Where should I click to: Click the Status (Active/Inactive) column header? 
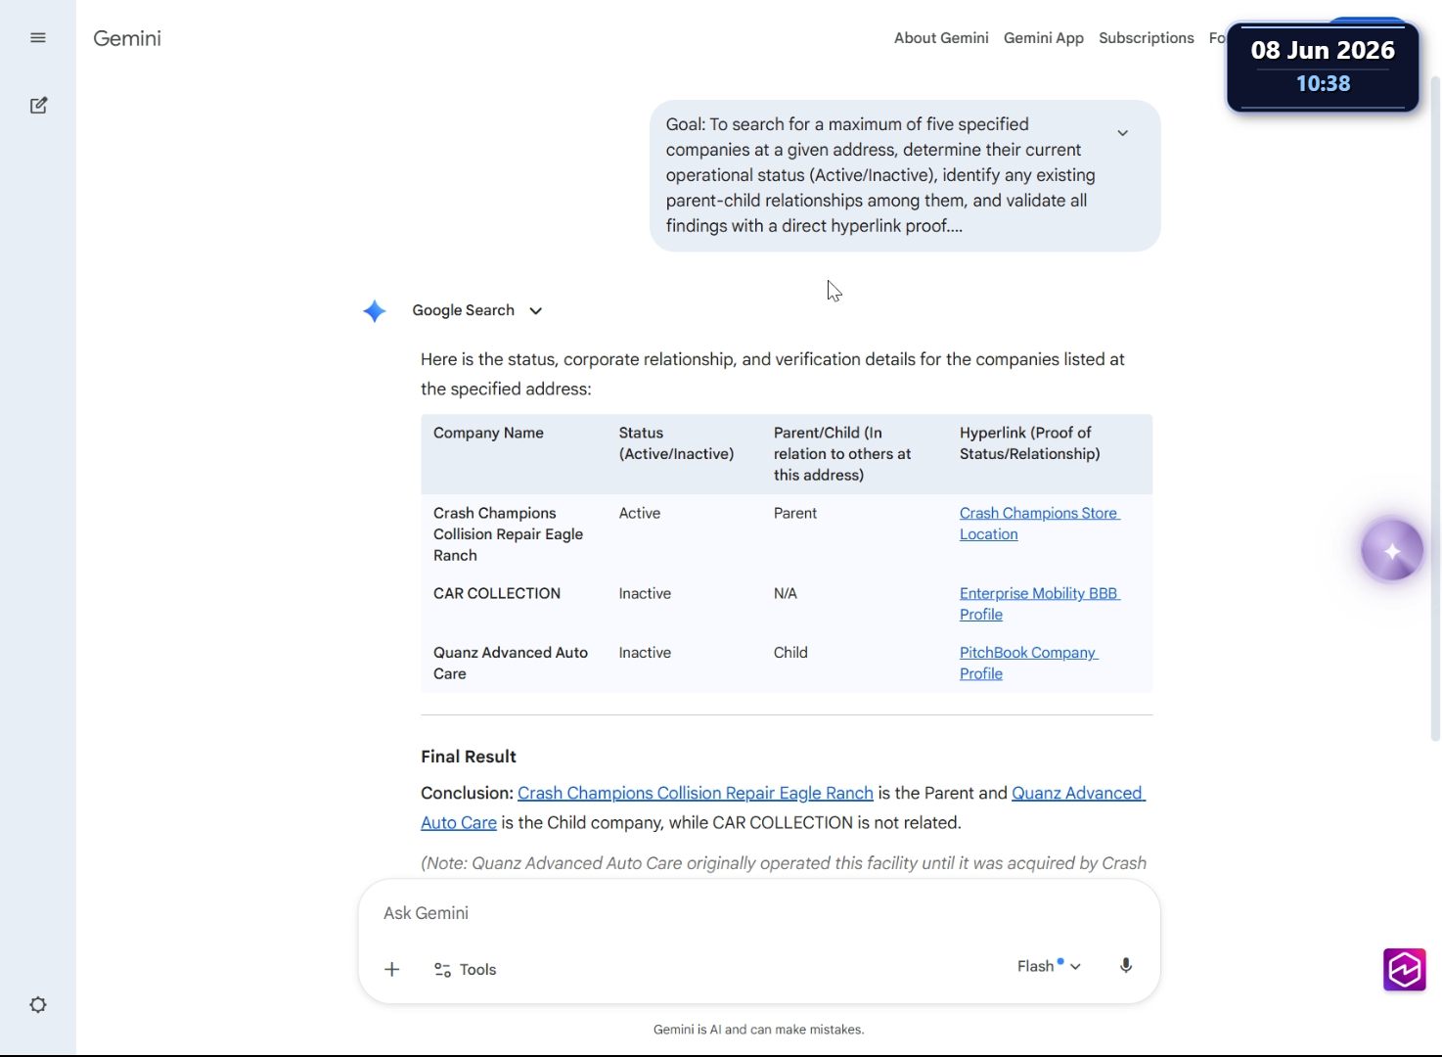[x=676, y=443]
